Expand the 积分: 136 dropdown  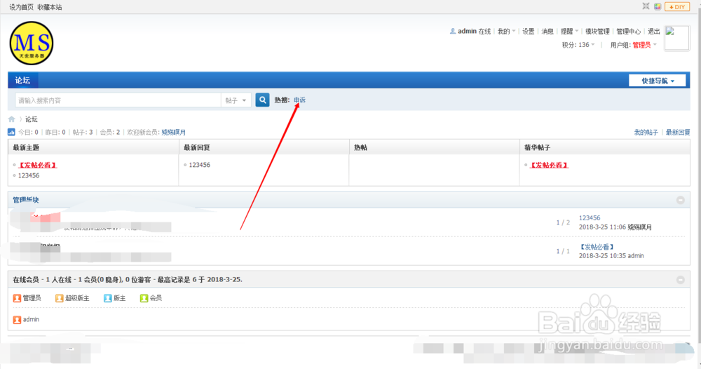point(578,45)
